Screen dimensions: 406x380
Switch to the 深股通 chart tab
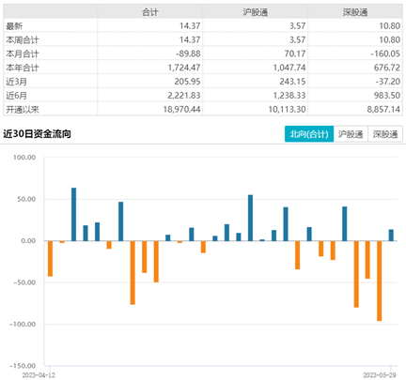tap(385, 134)
